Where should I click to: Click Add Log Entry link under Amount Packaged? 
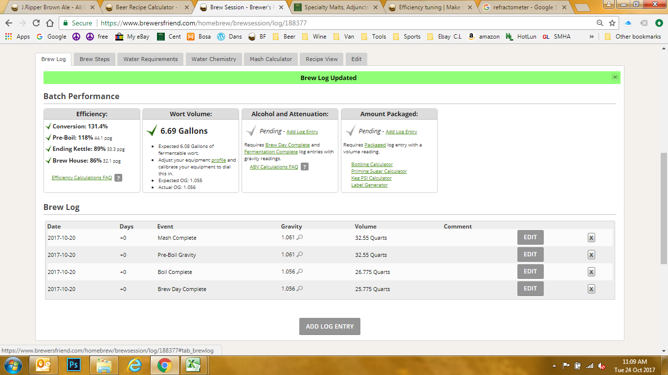401,132
